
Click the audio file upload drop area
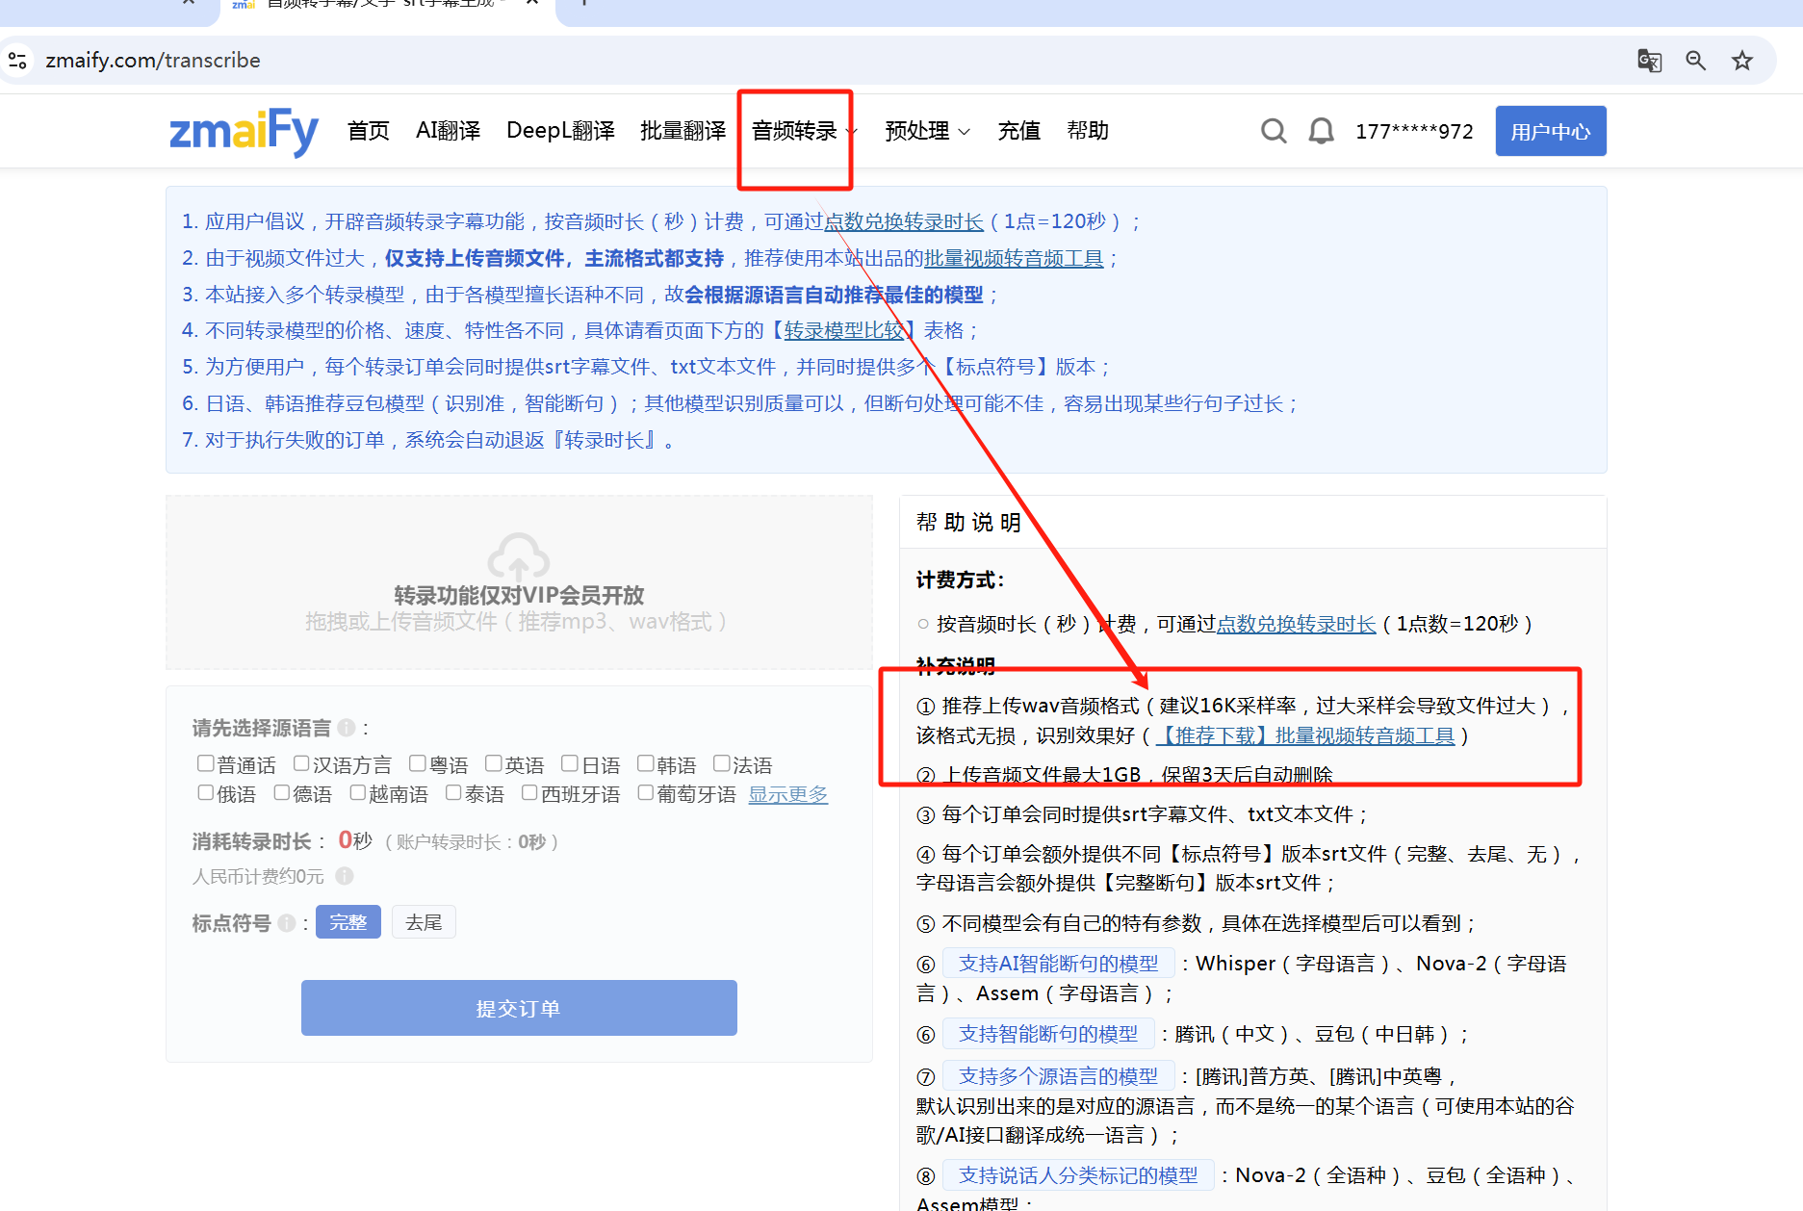pos(519,582)
